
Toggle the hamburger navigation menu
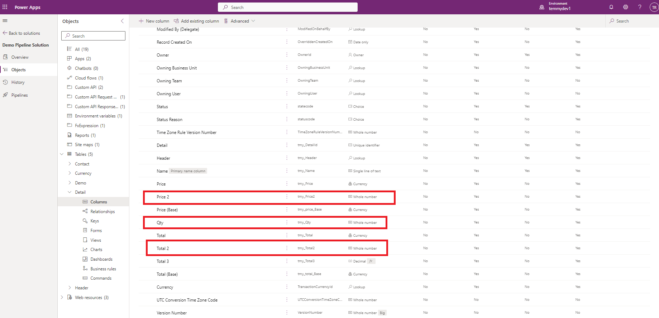[x=5, y=21]
